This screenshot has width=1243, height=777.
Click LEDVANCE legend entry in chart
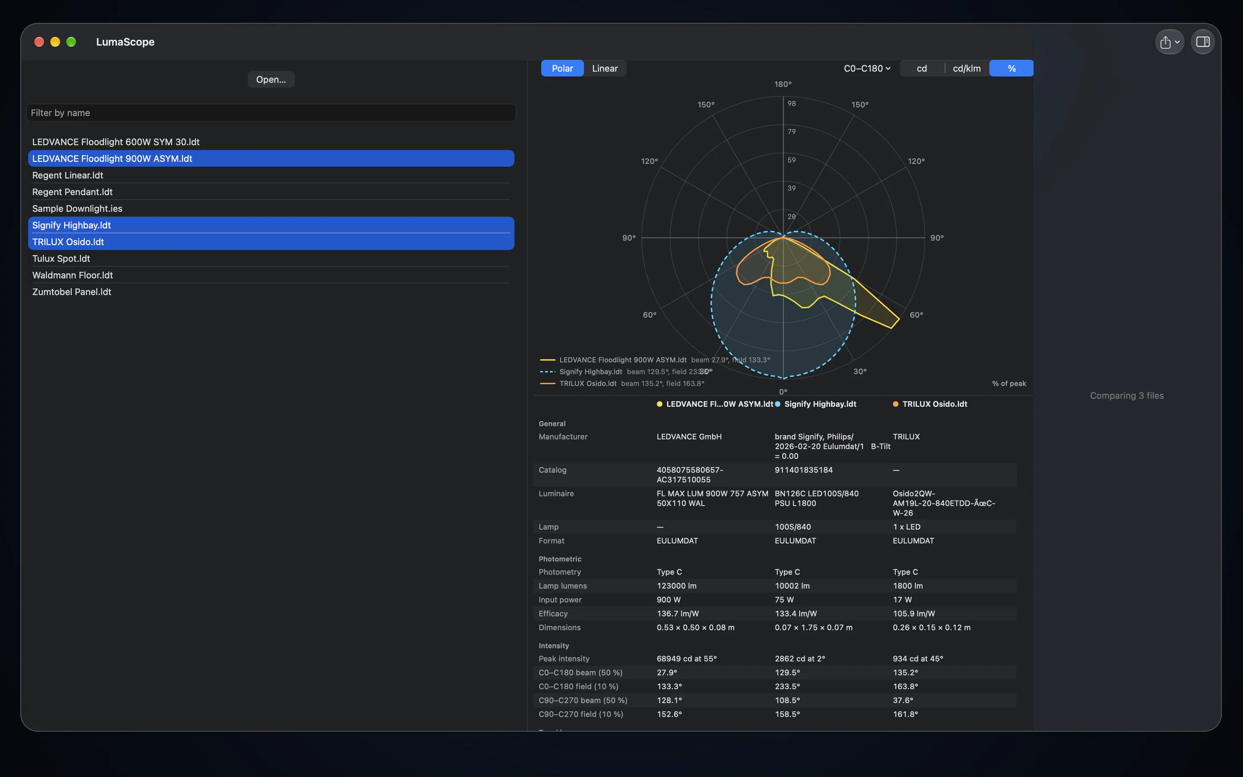coord(655,360)
